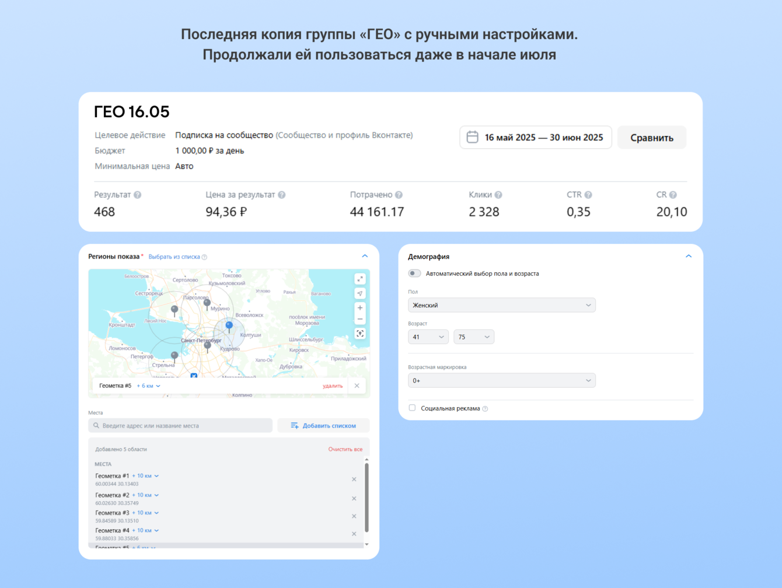Open the map in fullscreen mode
The height and width of the screenshot is (588, 782).
360,279
